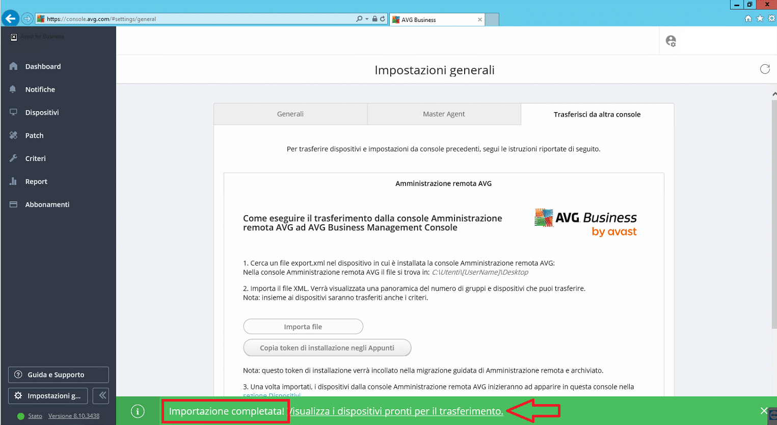Image resolution: width=777 pixels, height=425 pixels.
Task: Click the Dispositivi monitor icon
Action: click(x=14, y=112)
